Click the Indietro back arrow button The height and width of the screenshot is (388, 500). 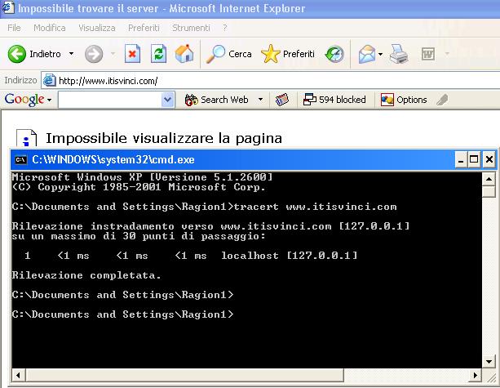[16, 54]
